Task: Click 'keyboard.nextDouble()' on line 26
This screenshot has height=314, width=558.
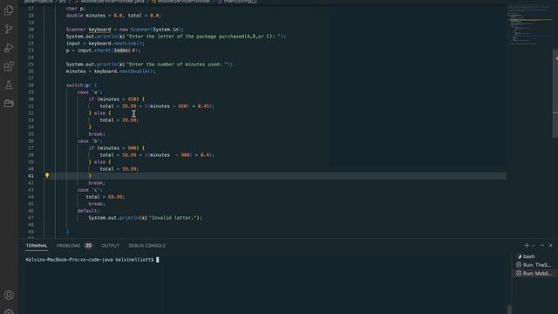Action: (125, 72)
